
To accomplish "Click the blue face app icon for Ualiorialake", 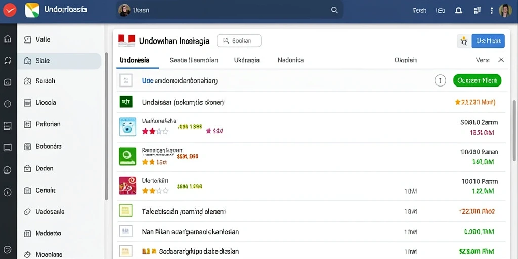I will tap(127, 126).
